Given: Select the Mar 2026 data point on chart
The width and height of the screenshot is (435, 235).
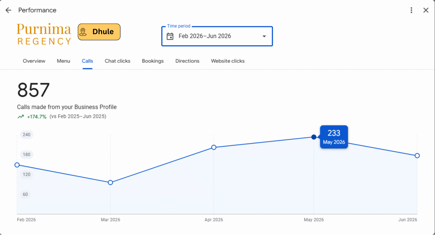Looking at the screenshot, I should pyautogui.click(x=110, y=183).
